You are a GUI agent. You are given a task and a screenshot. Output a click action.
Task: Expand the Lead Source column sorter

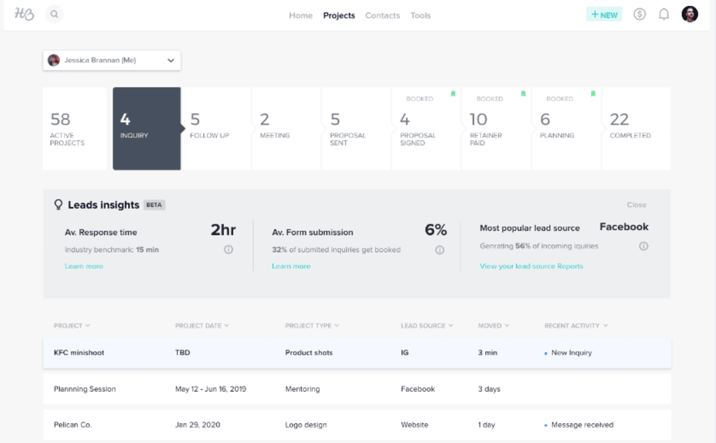pos(451,326)
